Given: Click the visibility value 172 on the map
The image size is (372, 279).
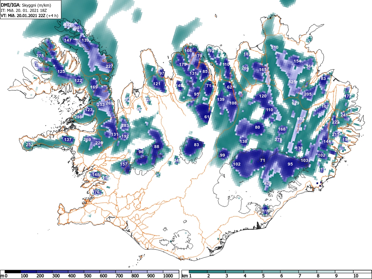Looking at the screenshot, I should (x=348, y=96).
